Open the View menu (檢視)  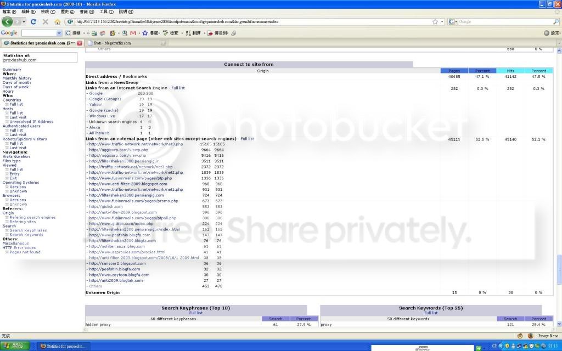(x=48, y=12)
